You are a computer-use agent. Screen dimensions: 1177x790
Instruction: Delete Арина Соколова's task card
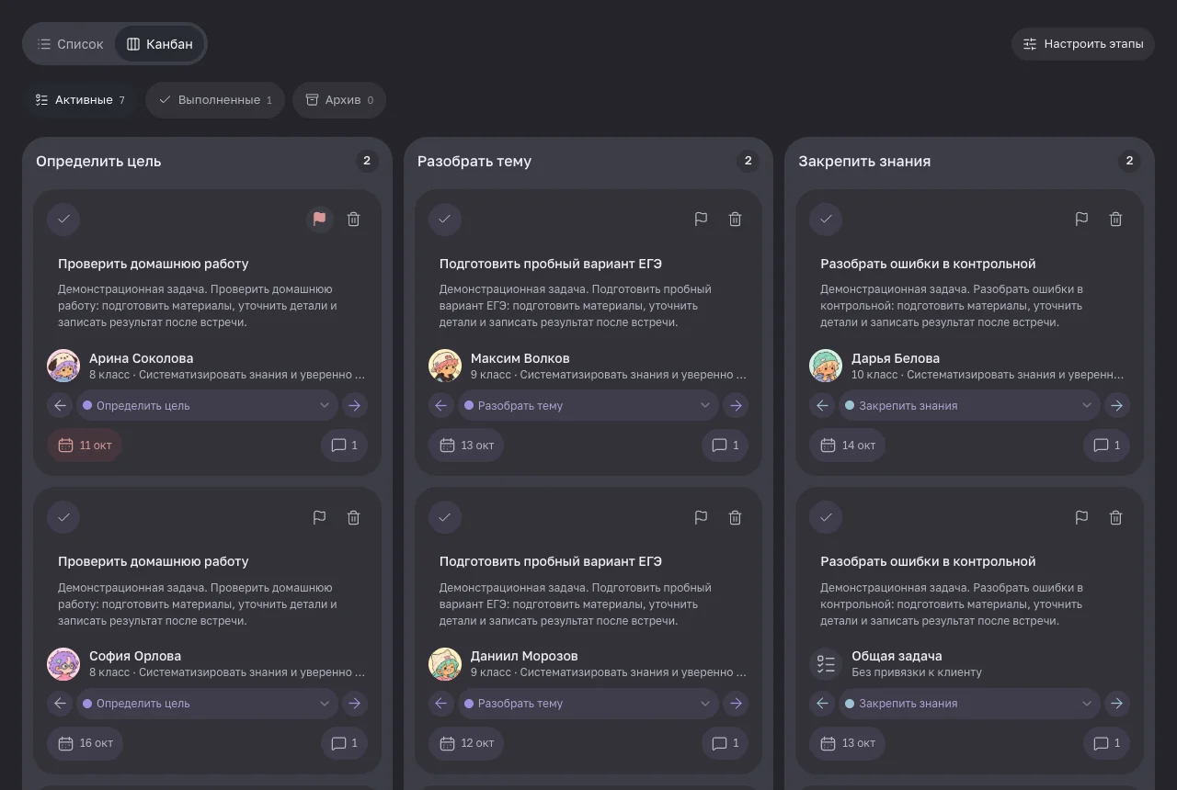tap(353, 220)
